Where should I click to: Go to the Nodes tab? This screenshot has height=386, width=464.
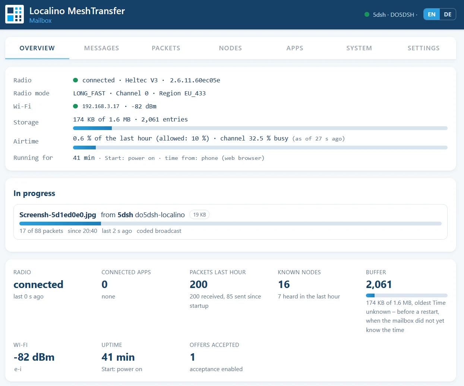[230, 48]
